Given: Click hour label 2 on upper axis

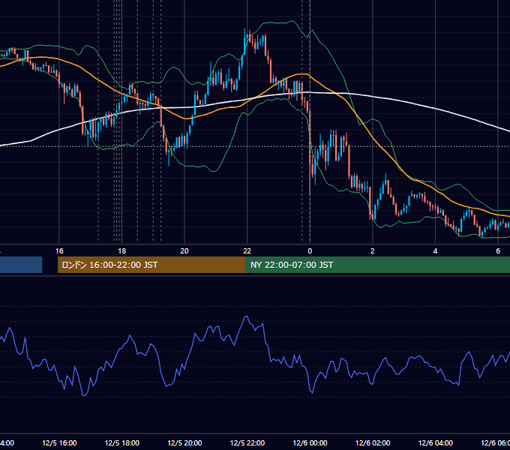Looking at the screenshot, I should (x=373, y=251).
